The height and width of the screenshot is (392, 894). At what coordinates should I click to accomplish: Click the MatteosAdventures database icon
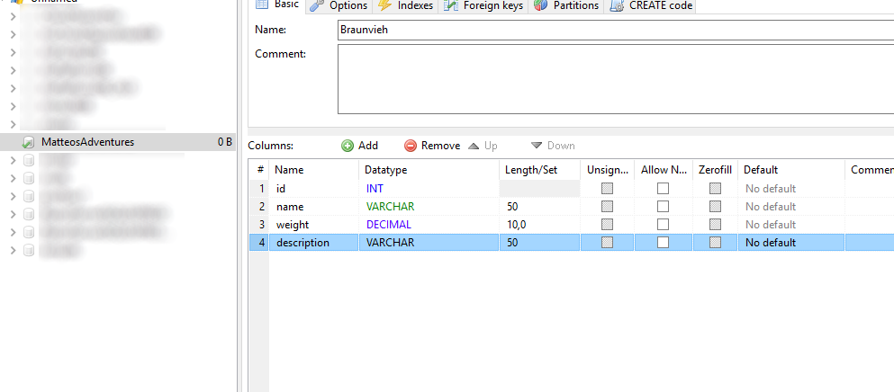29,142
